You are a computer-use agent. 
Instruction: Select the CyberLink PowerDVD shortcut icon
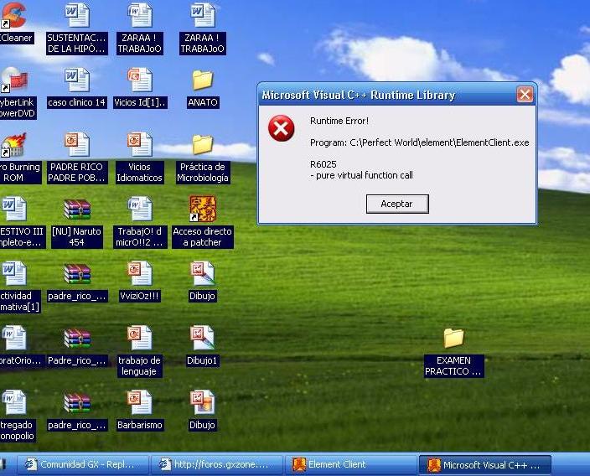[x=14, y=80]
